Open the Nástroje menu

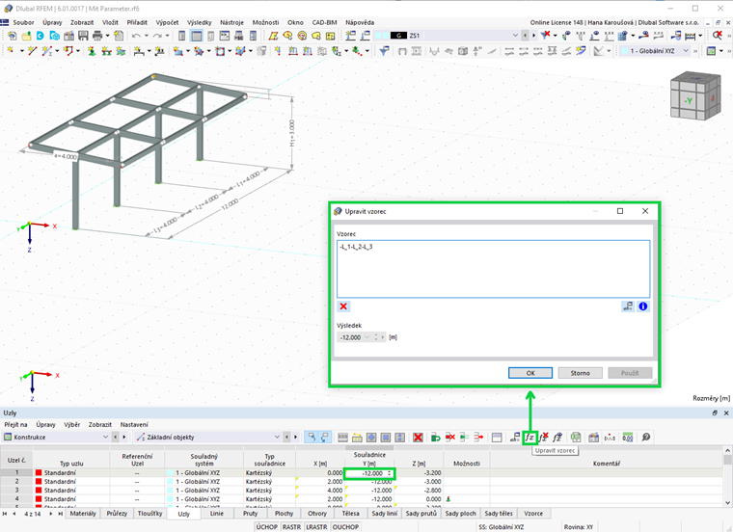(x=231, y=22)
